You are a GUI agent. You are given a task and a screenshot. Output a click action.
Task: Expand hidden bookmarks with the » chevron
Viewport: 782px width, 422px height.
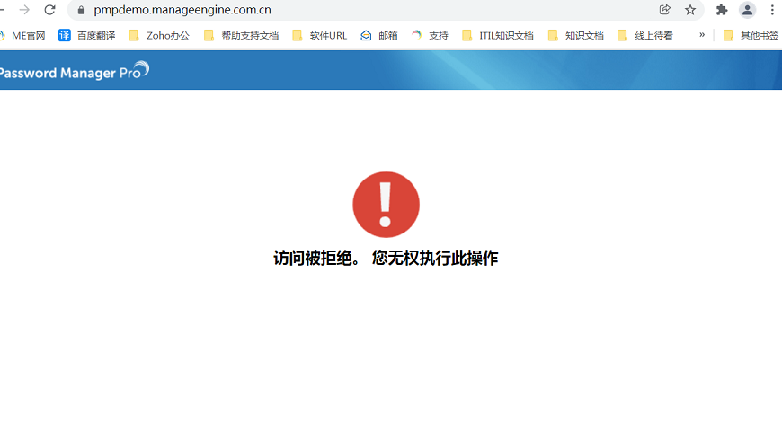click(702, 35)
